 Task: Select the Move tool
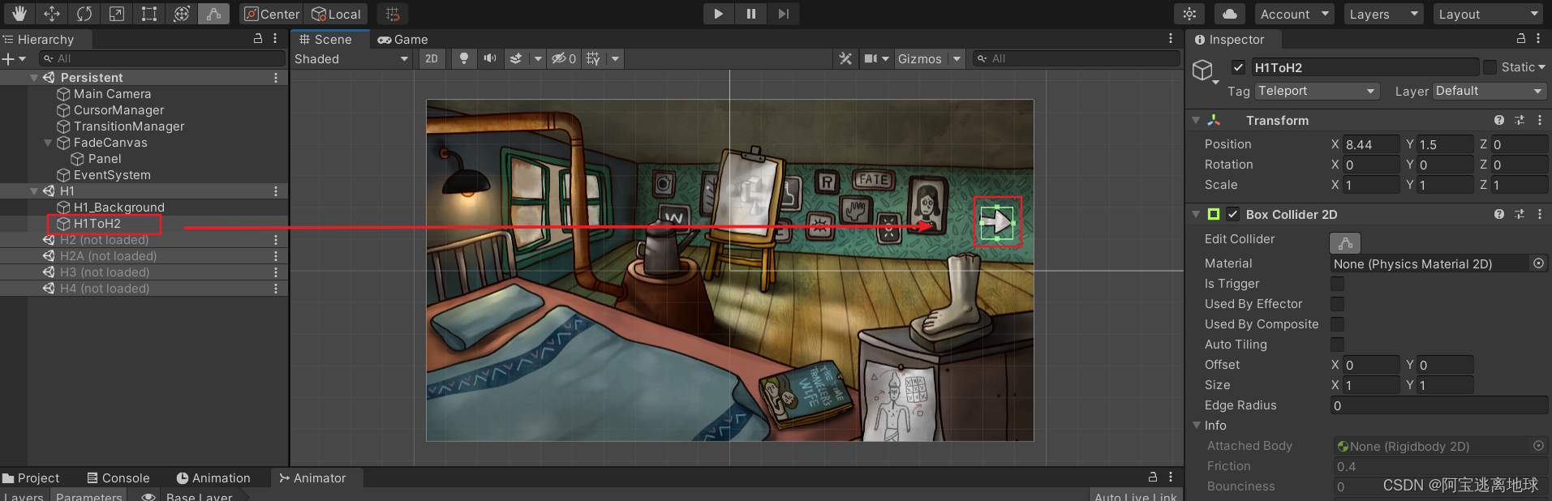[x=52, y=14]
